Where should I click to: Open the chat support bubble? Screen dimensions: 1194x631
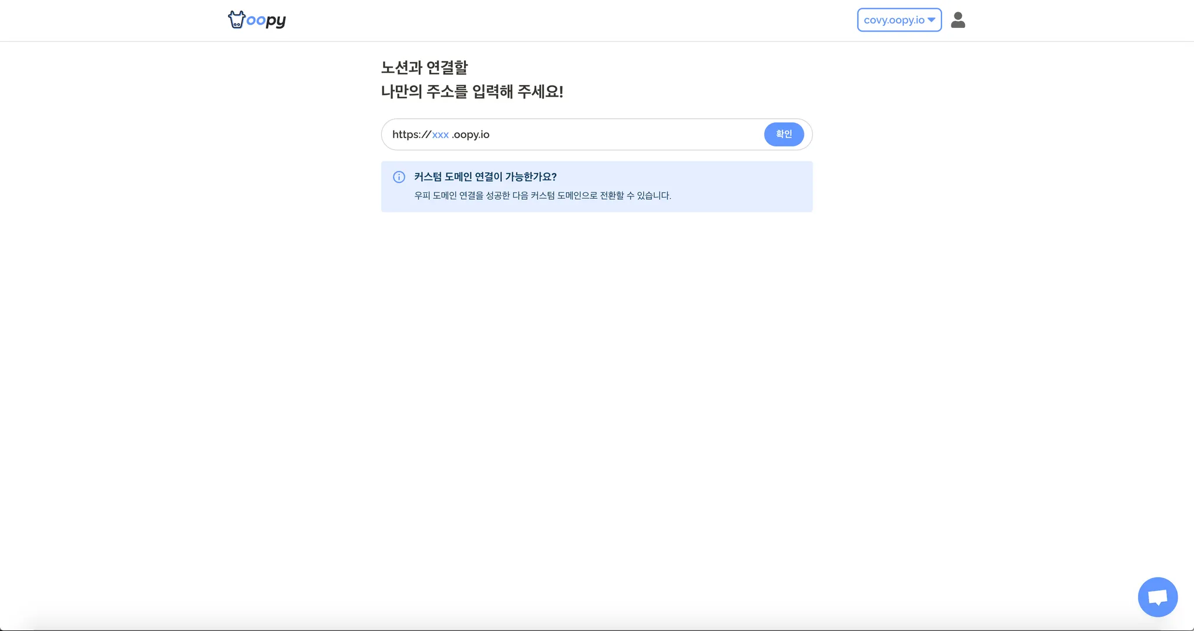tap(1157, 597)
